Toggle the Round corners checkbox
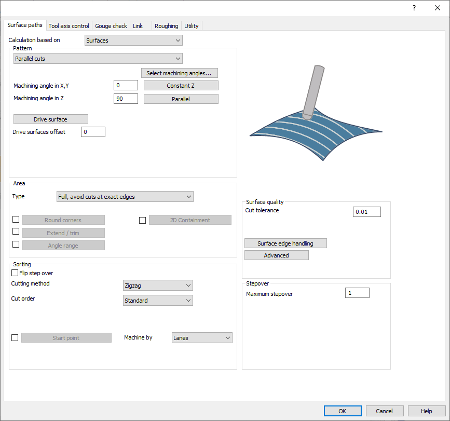 click(16, 219)
